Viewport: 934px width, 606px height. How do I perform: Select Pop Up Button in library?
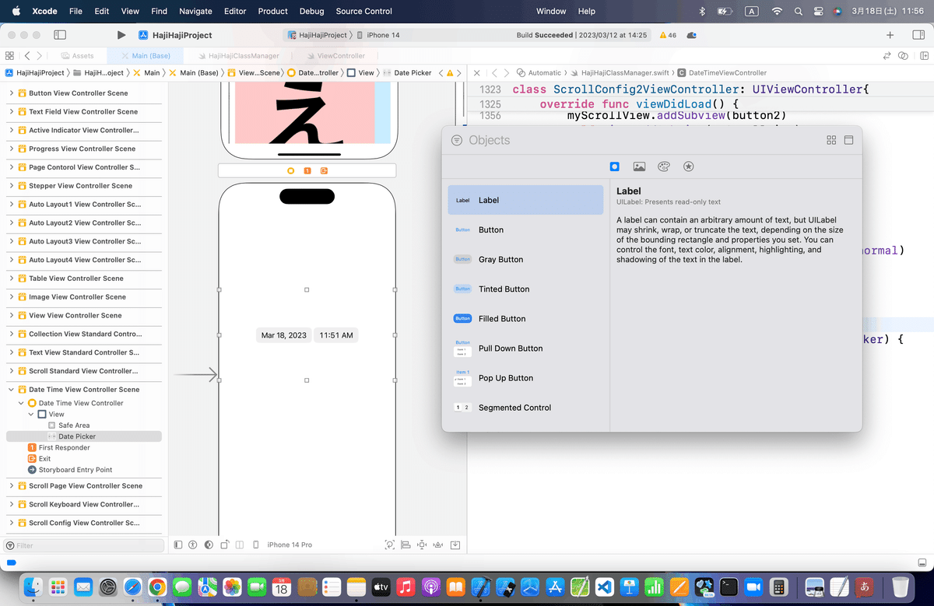point(525,378)
